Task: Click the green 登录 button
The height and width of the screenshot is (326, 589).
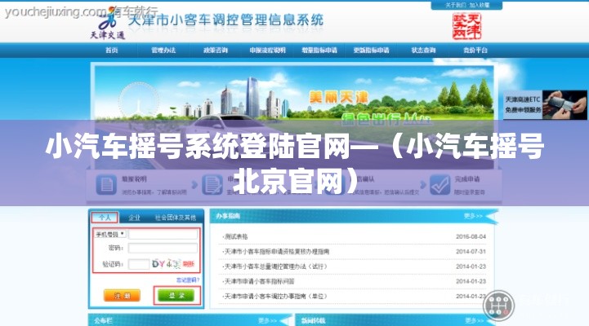Action: click(x=176, y=296)
